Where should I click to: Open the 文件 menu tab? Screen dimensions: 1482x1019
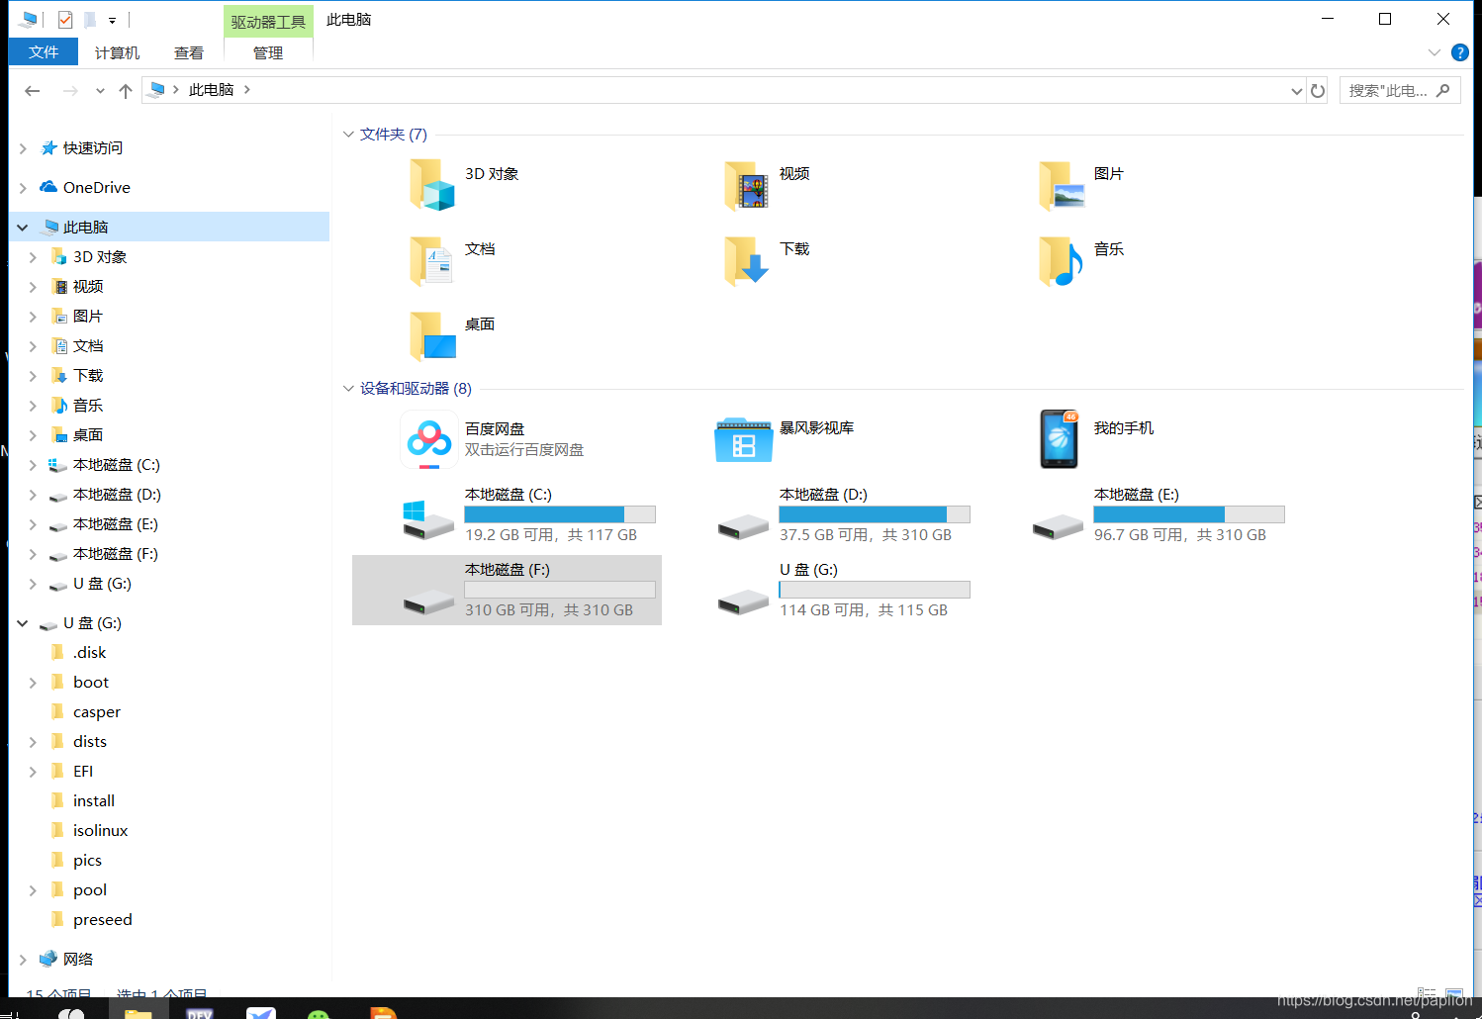tap(44, 52)
